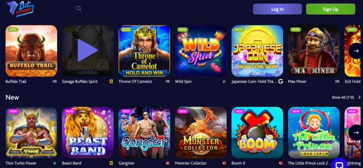Advance the New games carousel arrow

tap(356, 133)
